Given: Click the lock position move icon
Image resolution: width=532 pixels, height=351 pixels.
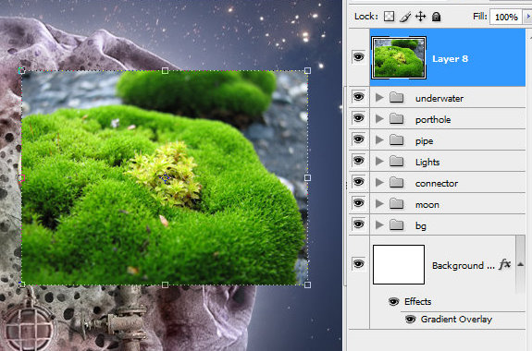Looking at the screenshot, I should pos(420,17).
